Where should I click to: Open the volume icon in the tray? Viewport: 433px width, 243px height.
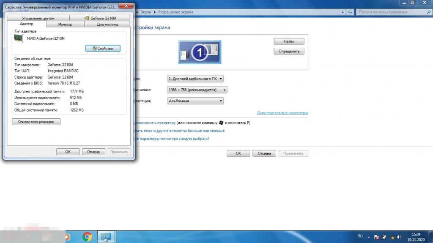click(x=399, y=237)
